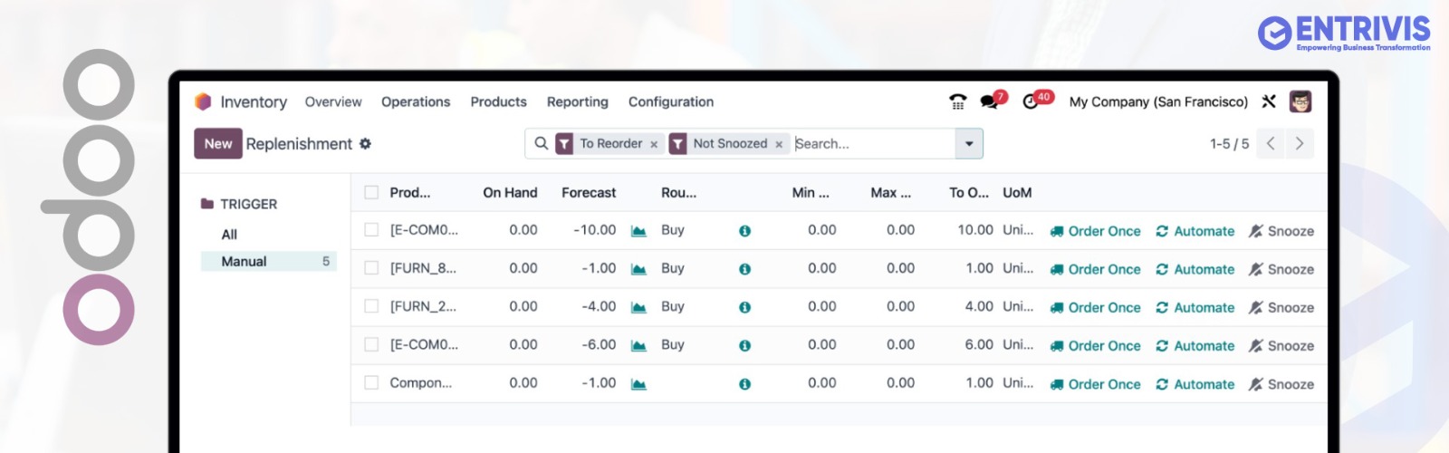Toggle the select-all header checkbox
Viewport: 1449px width, 453px height.
tap(371, 192)
